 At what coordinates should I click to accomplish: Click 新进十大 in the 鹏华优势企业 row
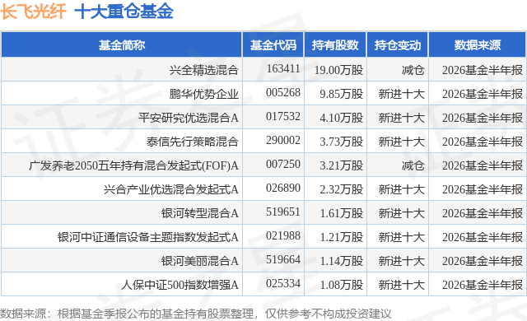(x=402, y=94)
